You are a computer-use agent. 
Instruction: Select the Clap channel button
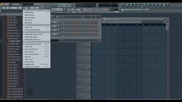(x=55, y=26)
